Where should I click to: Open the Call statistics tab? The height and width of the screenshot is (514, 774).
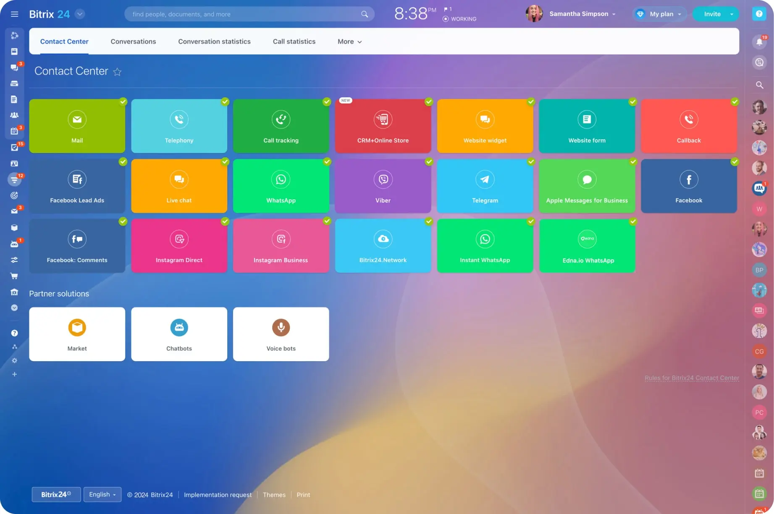pyautogui.click(x=294, y=41)
